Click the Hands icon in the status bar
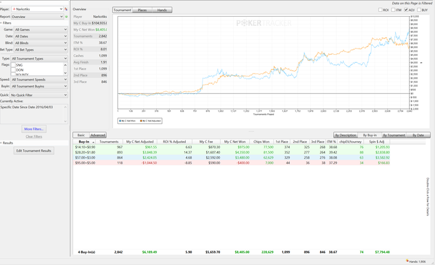 (x=407, y=261)
